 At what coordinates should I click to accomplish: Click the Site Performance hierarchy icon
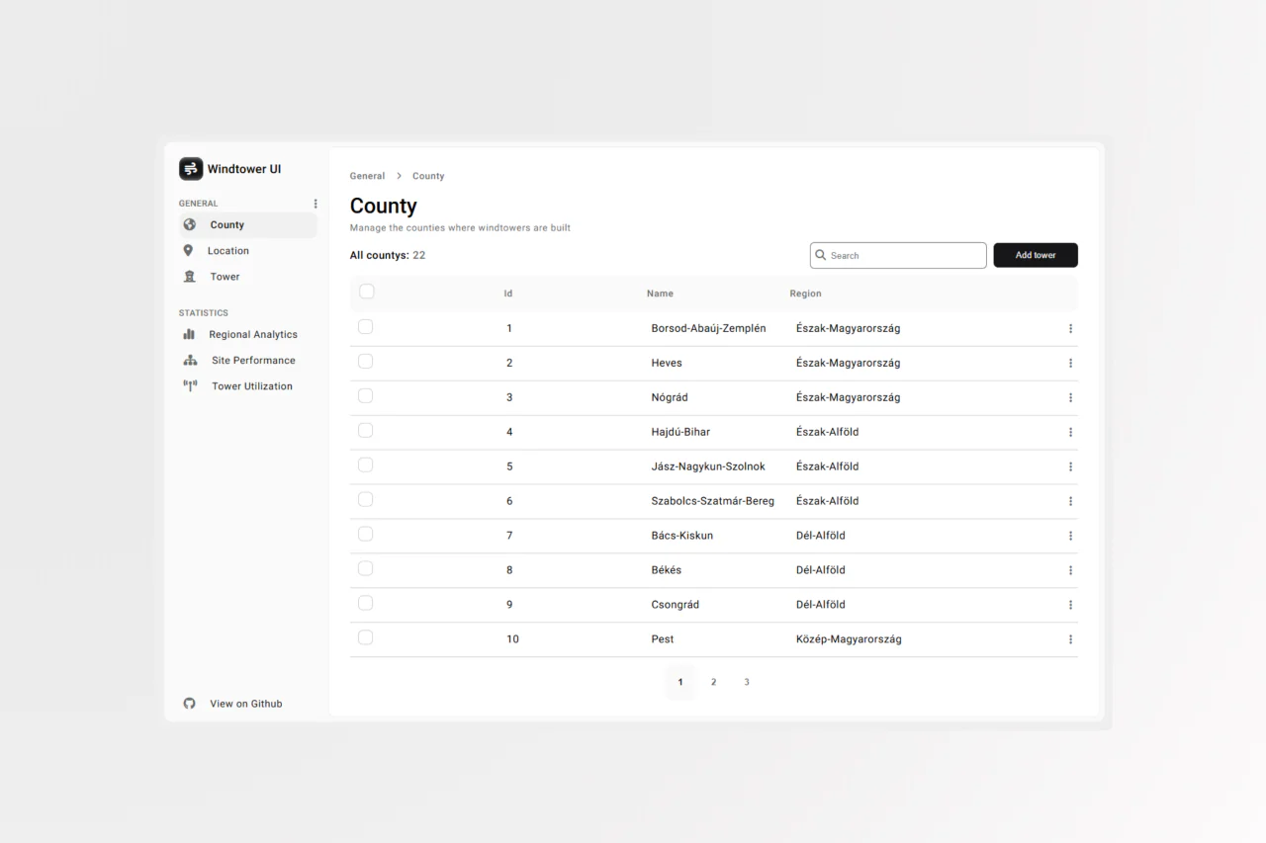190,361
